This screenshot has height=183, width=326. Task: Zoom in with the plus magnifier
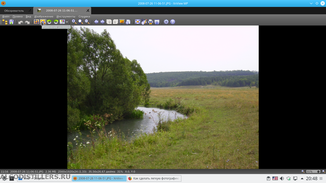tap(74, 22)
